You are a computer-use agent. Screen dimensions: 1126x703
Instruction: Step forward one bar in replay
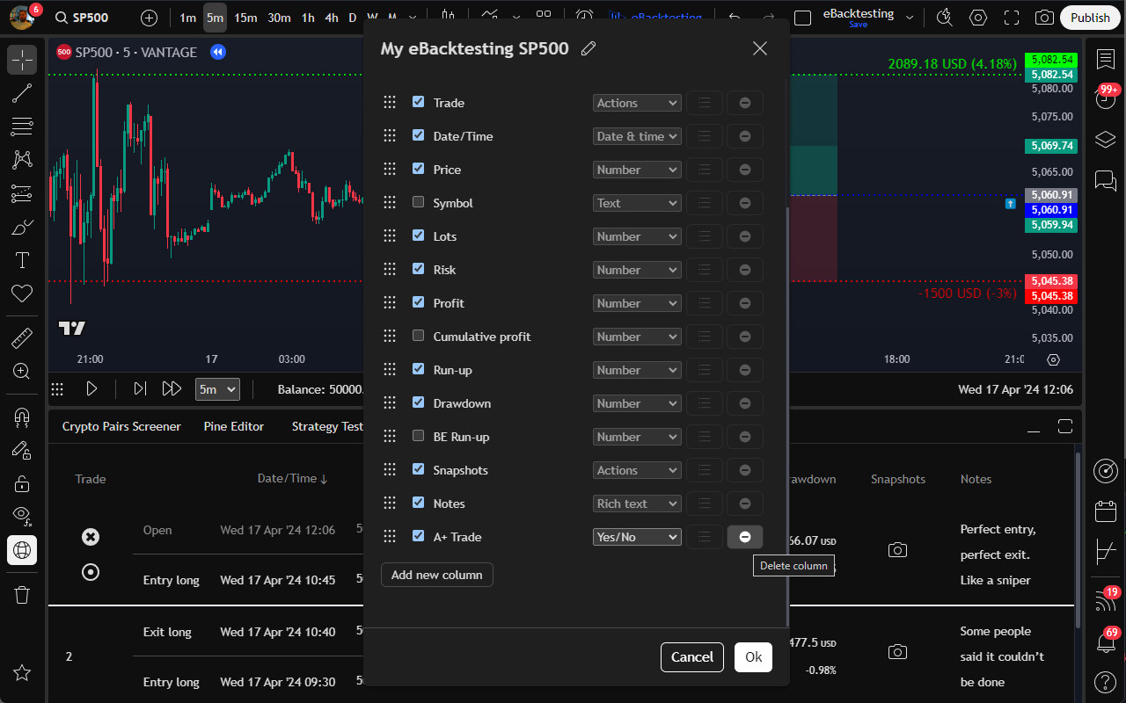[139, 388]
